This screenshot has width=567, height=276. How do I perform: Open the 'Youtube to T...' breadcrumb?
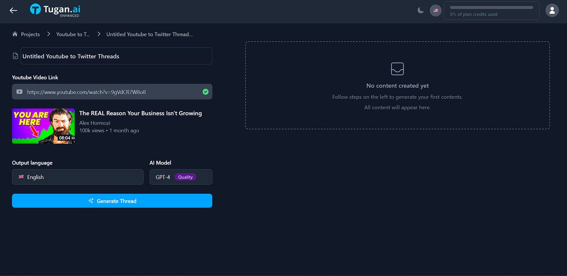pos(73,34)
